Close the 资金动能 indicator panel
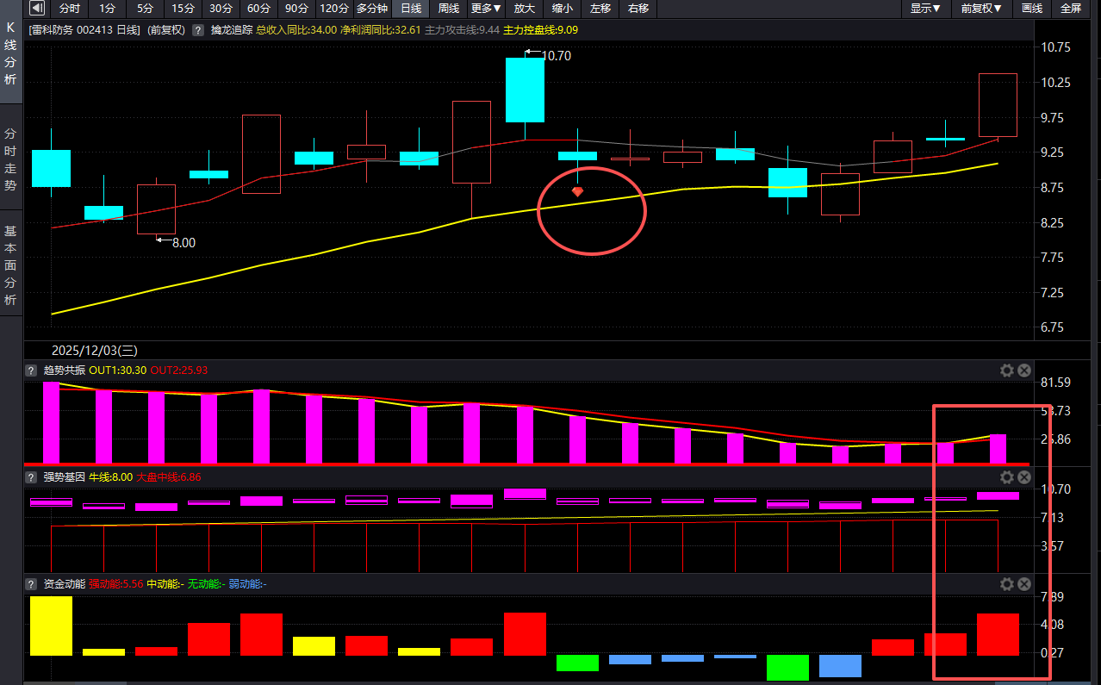This screenshot has width=1101, height=685. pos(1024,583)
